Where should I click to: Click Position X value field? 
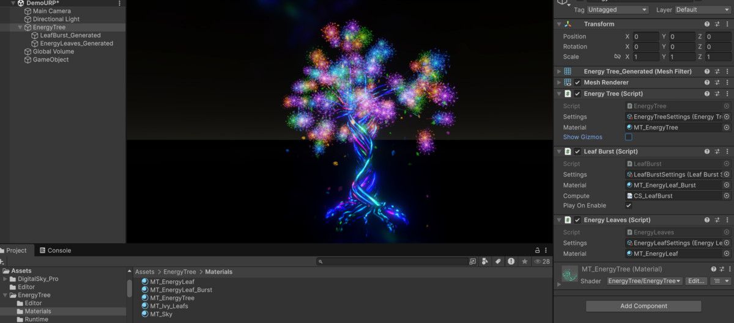tap(646, 37)
